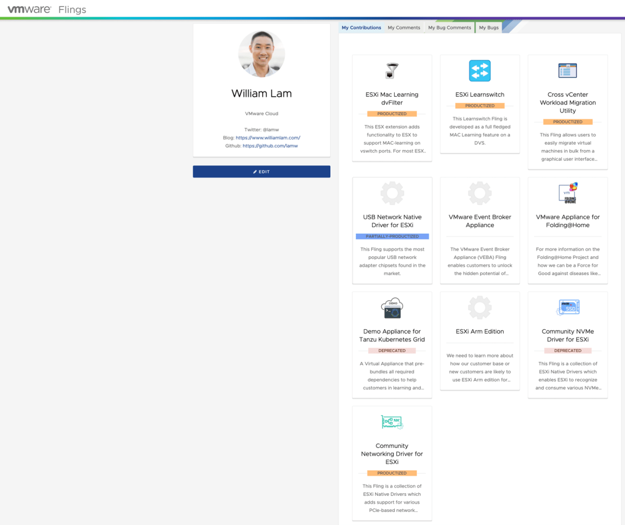Screen dimensions: 625x525
Task: Open the williamlam.com blog link
Action: 268,137
